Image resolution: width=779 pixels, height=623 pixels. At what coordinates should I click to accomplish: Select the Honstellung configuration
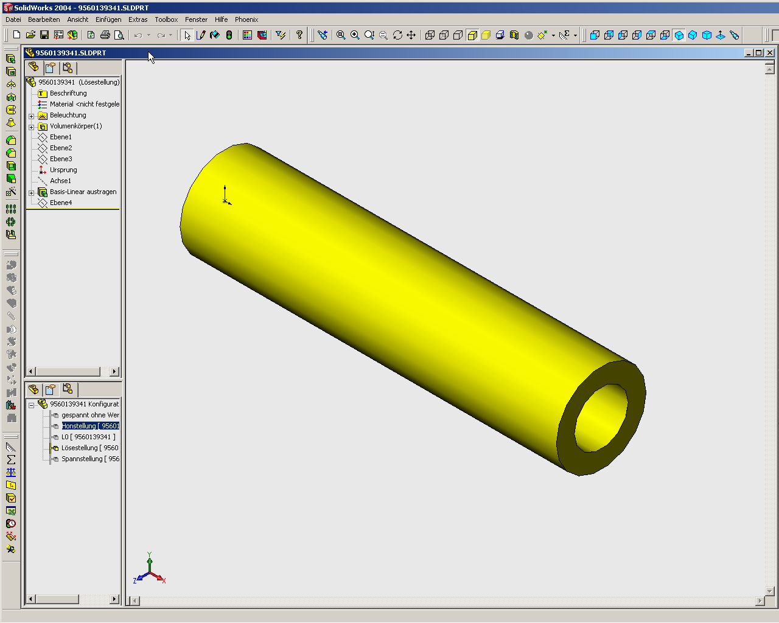coord(91,426)
